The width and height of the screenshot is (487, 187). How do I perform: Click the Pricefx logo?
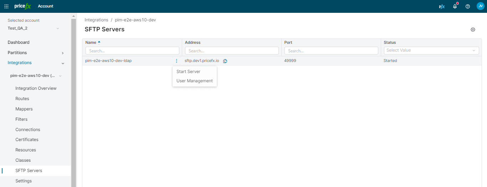tap(23, 6)
